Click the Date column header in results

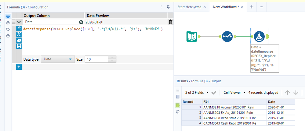(281, 102)
